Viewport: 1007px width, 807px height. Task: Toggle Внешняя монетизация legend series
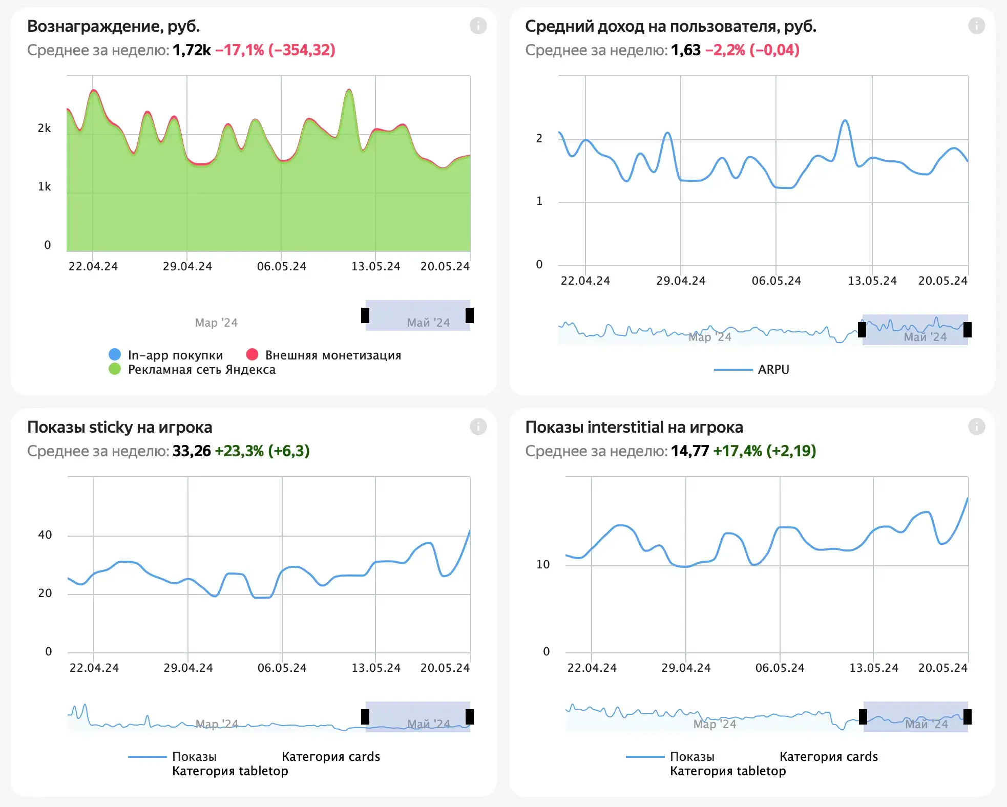pyautogui.click(x=333, y=355)
